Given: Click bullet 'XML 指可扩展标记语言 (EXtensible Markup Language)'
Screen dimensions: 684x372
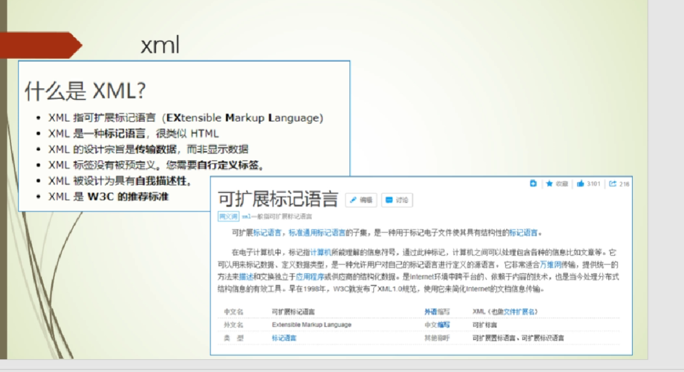Looking at the screenshot, I should click(x=186, y=118).
